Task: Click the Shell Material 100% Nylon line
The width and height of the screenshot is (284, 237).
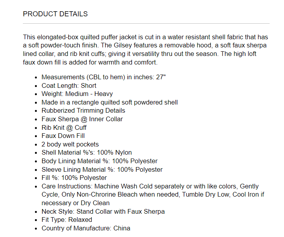Action: (x=87, y=153)
